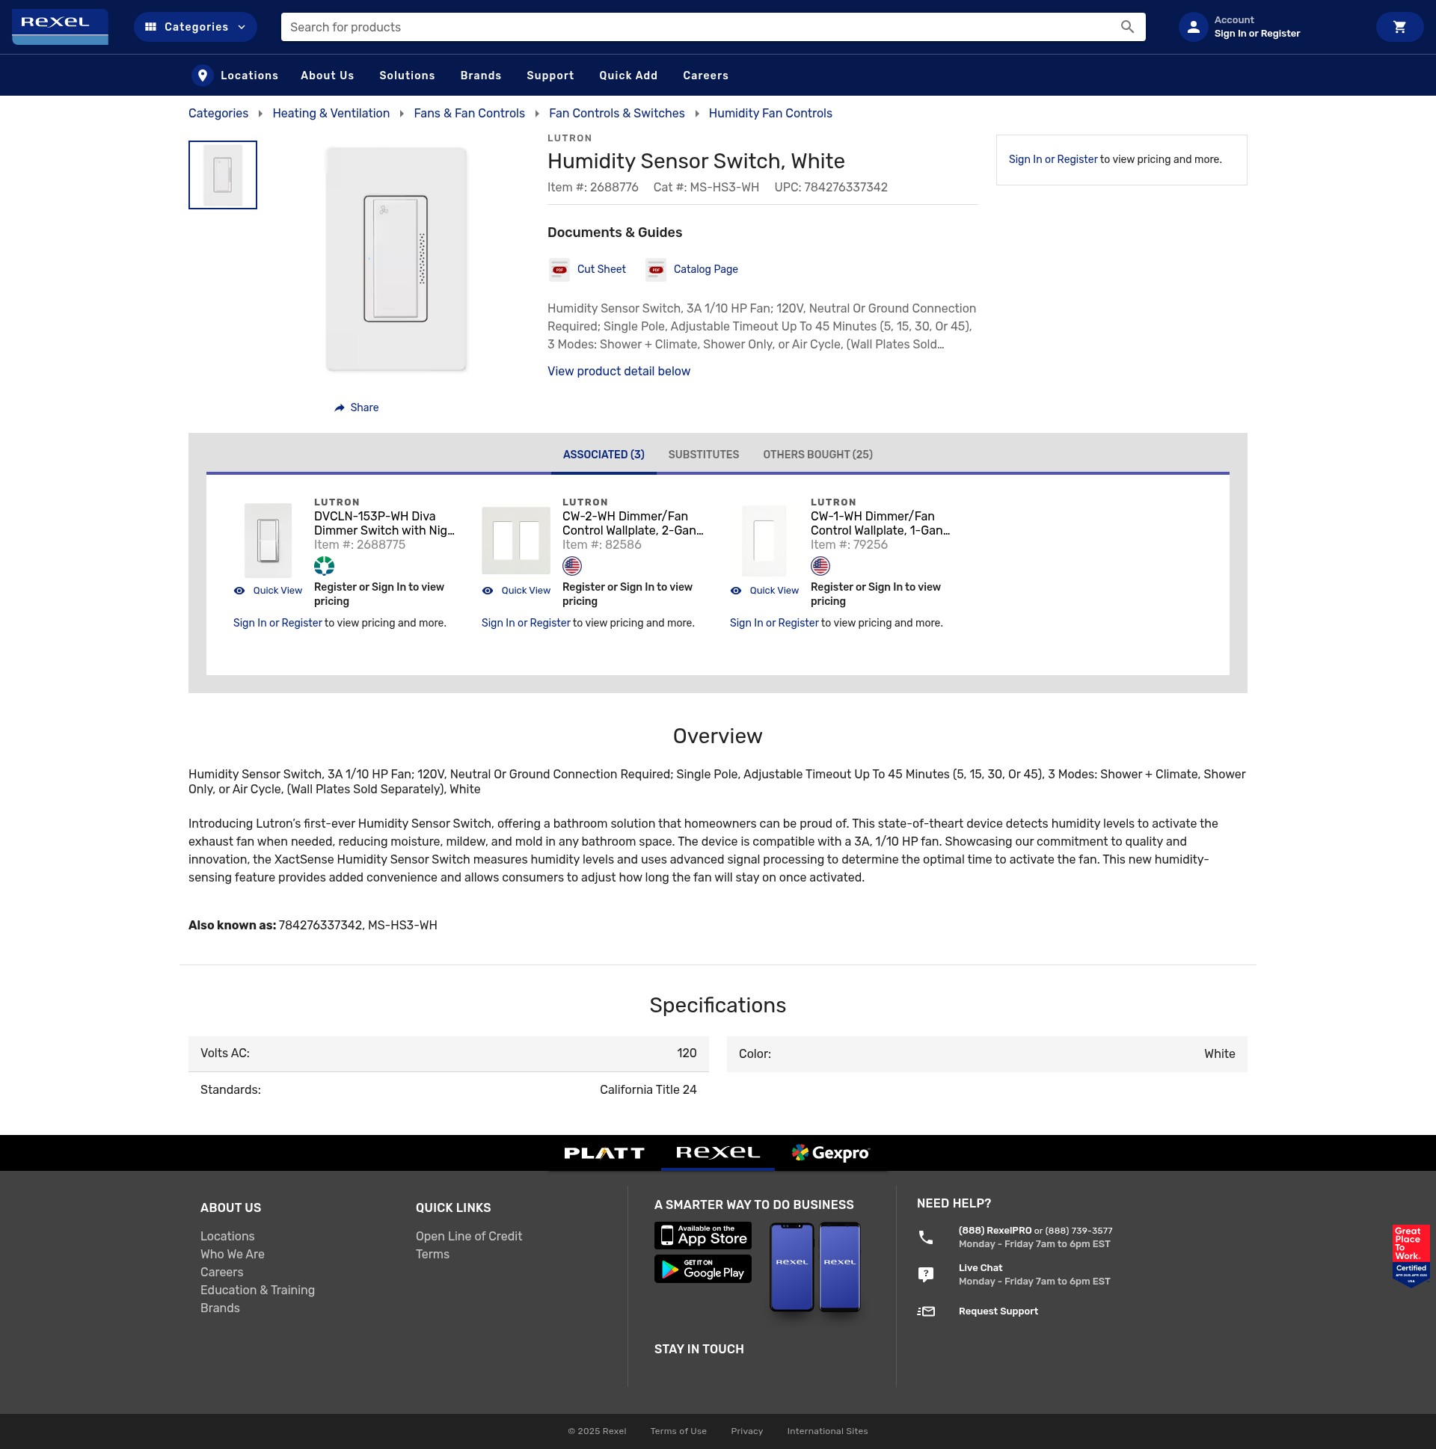Screen dimensions: 1436x1449
Task: Go to Categories breadcrumb
Action: click(218, 113)
